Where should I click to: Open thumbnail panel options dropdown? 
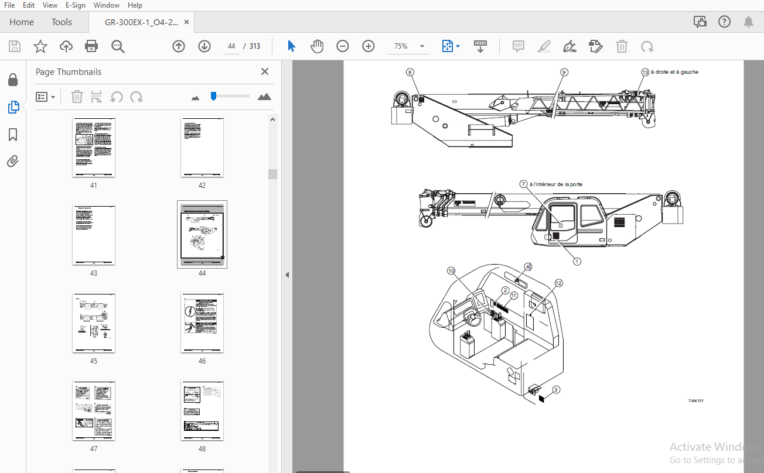46,97
